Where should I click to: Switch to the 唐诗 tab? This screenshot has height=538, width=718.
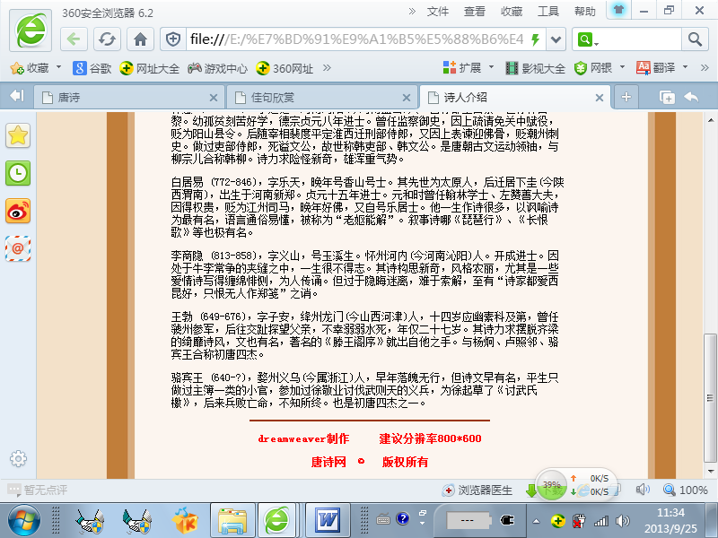pos(125,97)
